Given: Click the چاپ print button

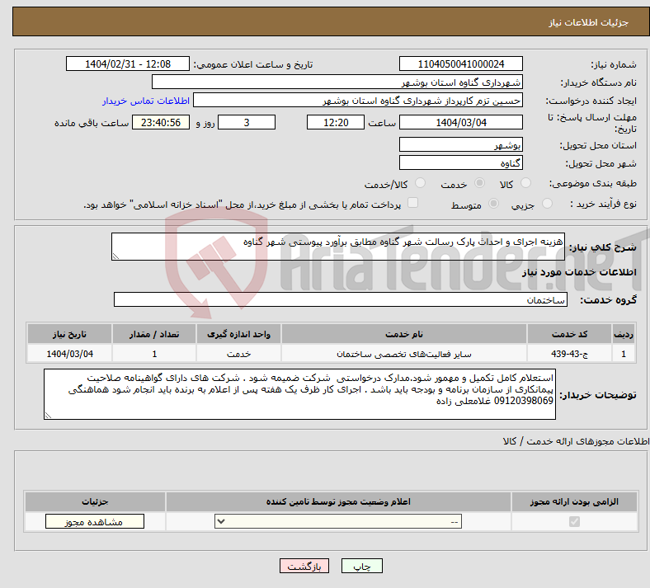Looking at the screenshot, I should click(362, 566).
